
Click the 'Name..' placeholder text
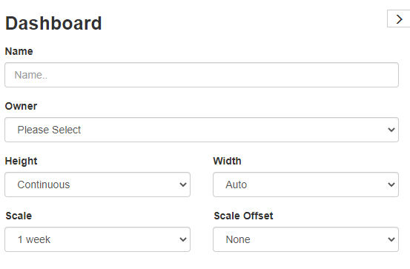pos(31,75)
